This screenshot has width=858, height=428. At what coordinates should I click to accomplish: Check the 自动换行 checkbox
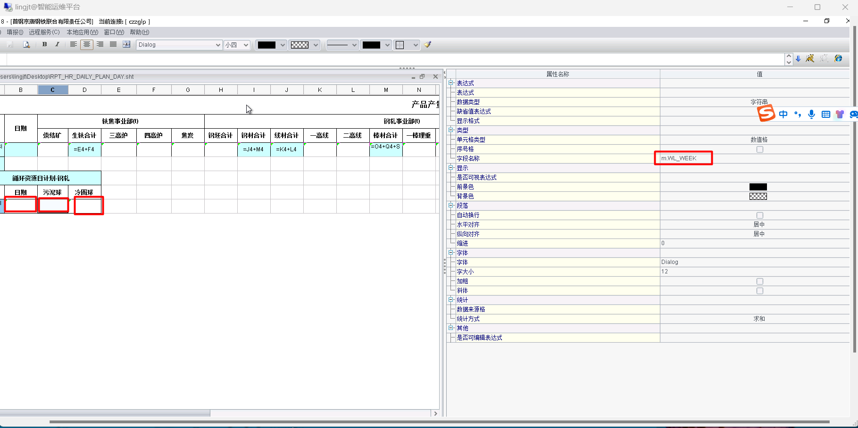tap(759, 215)
